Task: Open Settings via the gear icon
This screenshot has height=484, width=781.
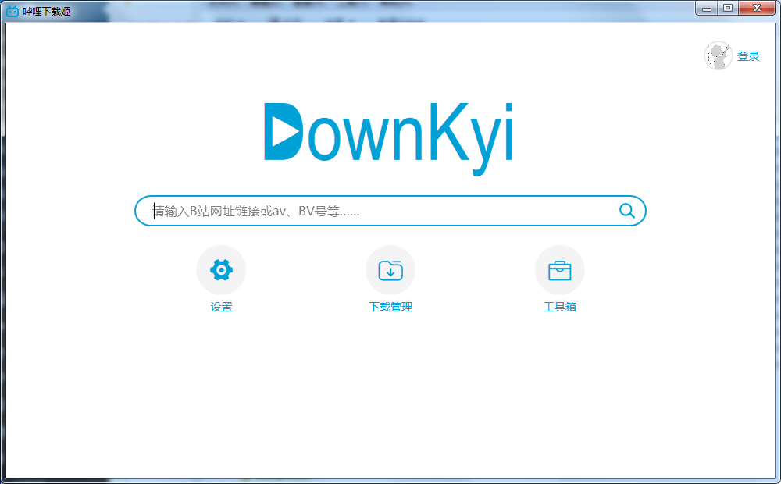Action: click(x=221, y=270)
